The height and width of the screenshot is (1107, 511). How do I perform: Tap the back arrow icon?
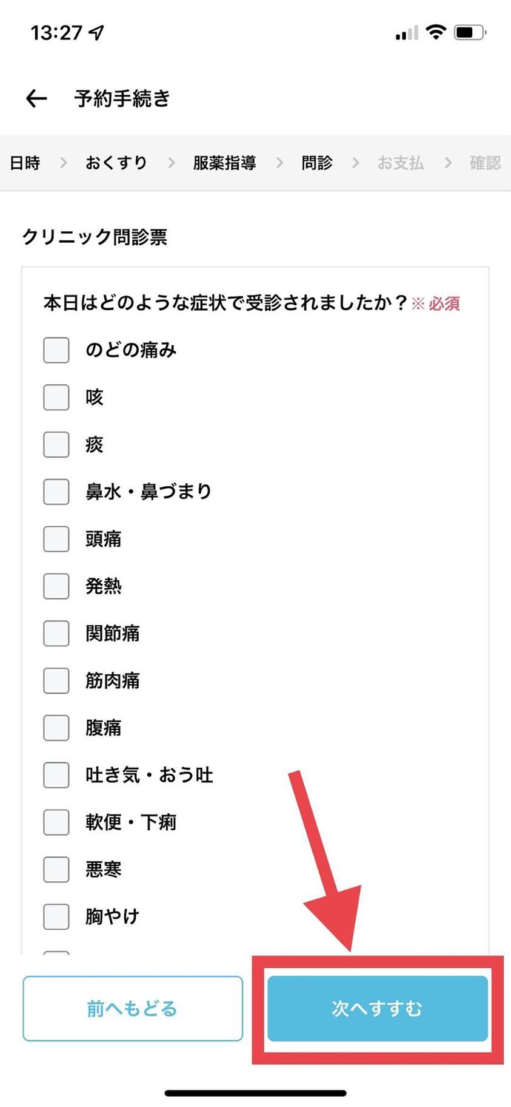coord(36,98)
